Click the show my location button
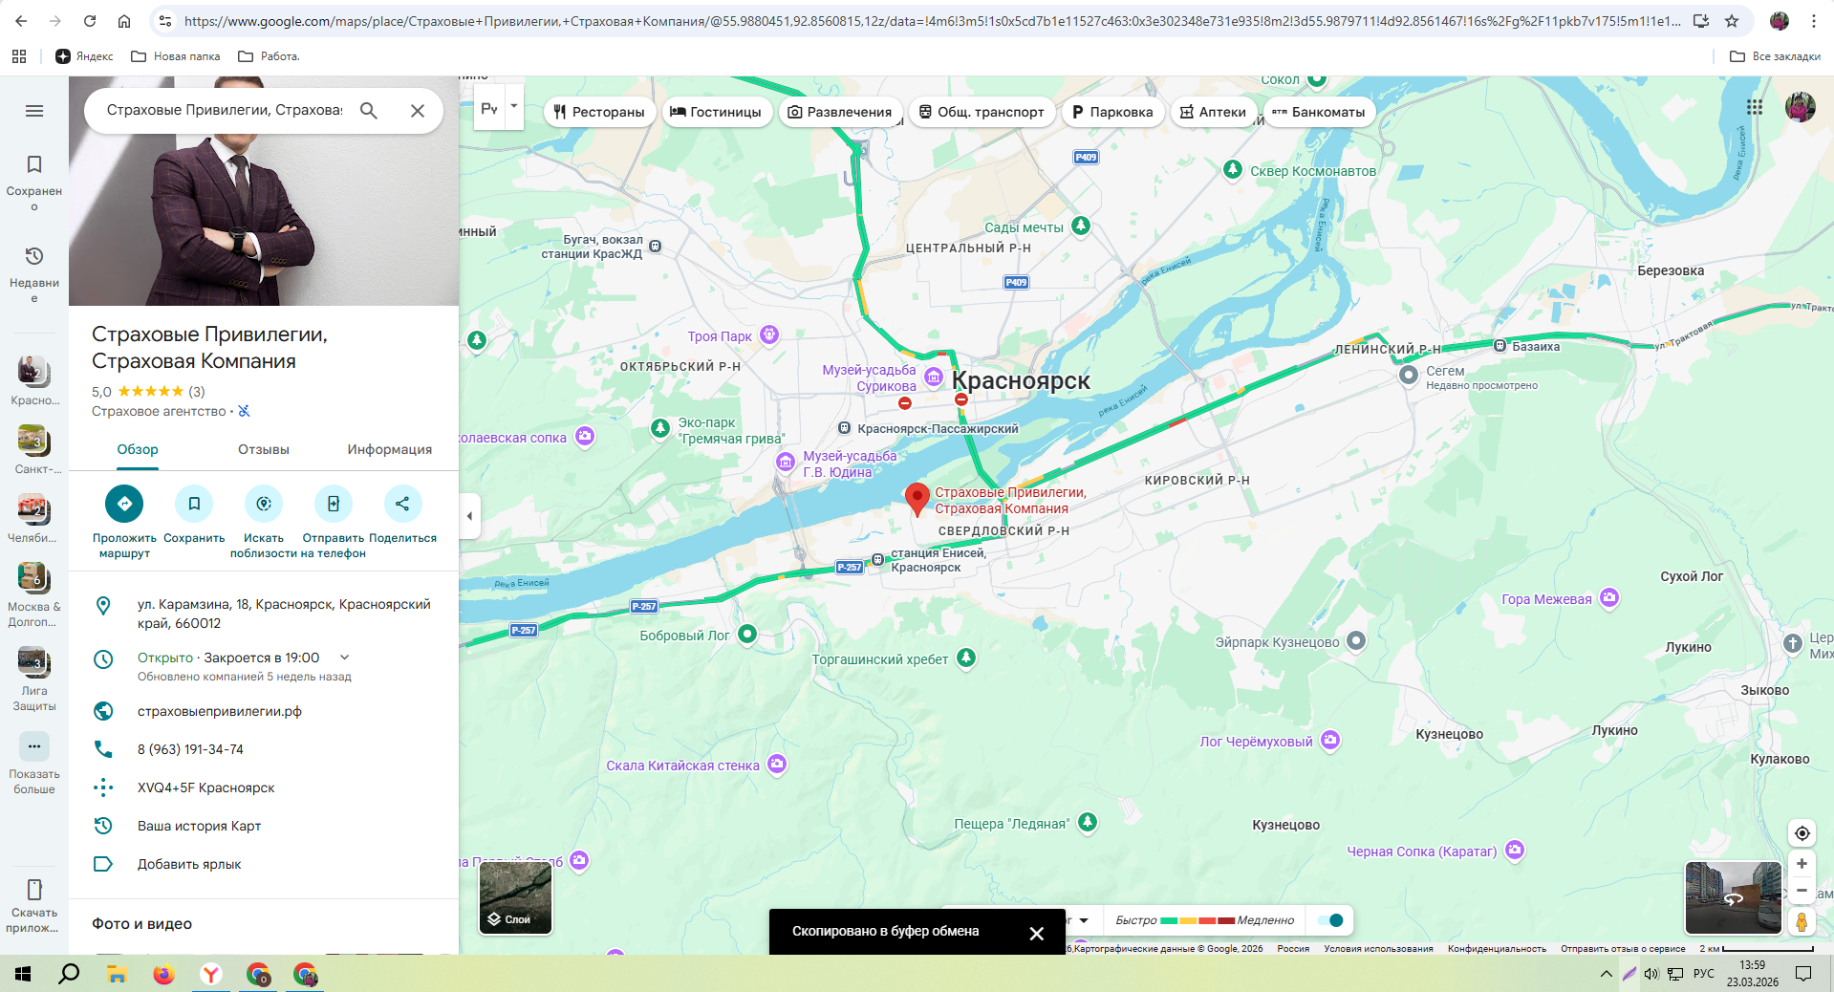The image size is (1834, 992). click(1802, 833)
